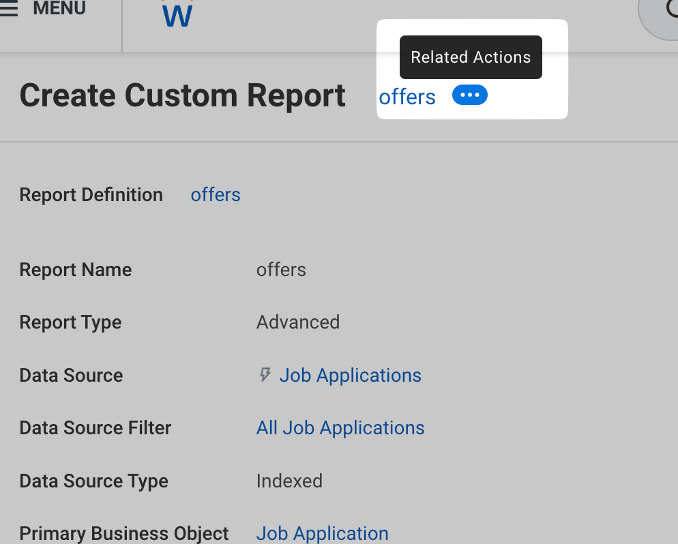
Task: Click the Workday W logo
Action: tap(177, 14)
